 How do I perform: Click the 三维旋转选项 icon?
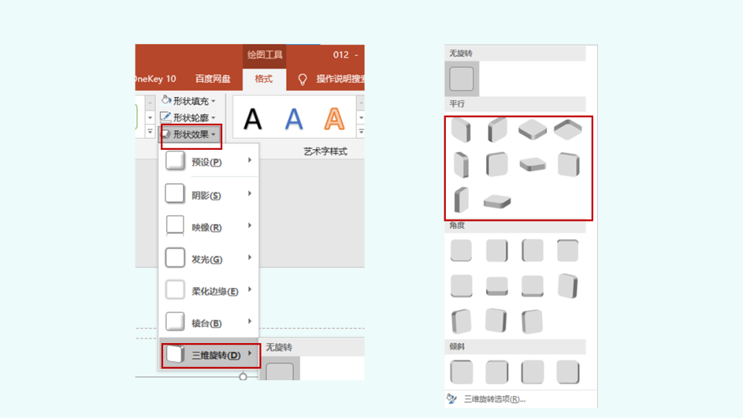coord(451,399)
